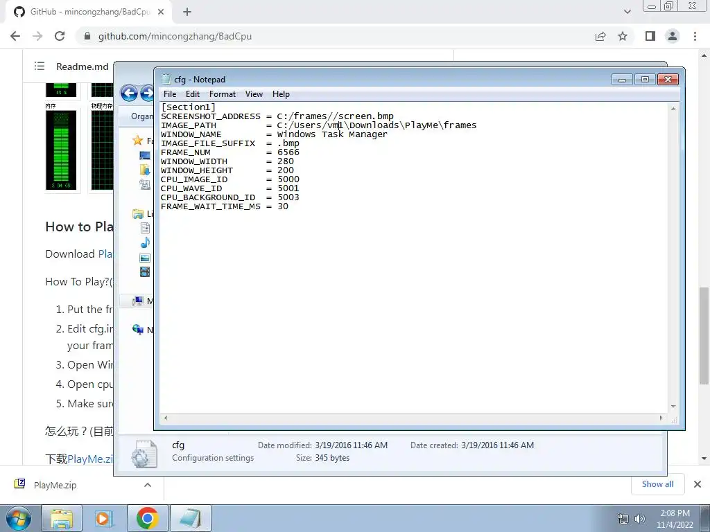Click the cfg file icon in details pane
This screenshot has height=532, width=710.
pos(144,453)
